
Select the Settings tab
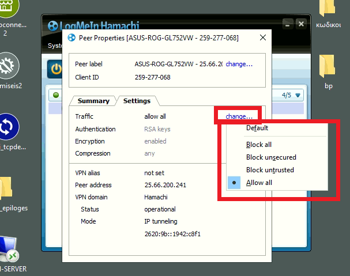click(x=137, y=101)
